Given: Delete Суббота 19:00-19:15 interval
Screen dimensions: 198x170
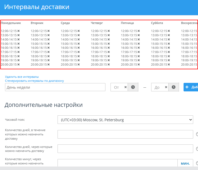Looking at the screenshot, I should [169, 60].
